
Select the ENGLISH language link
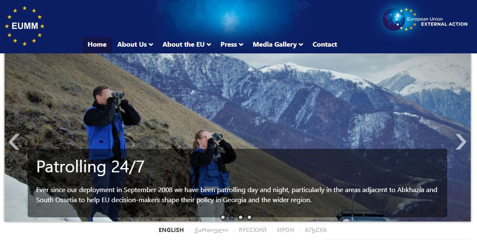click(171, 230)
